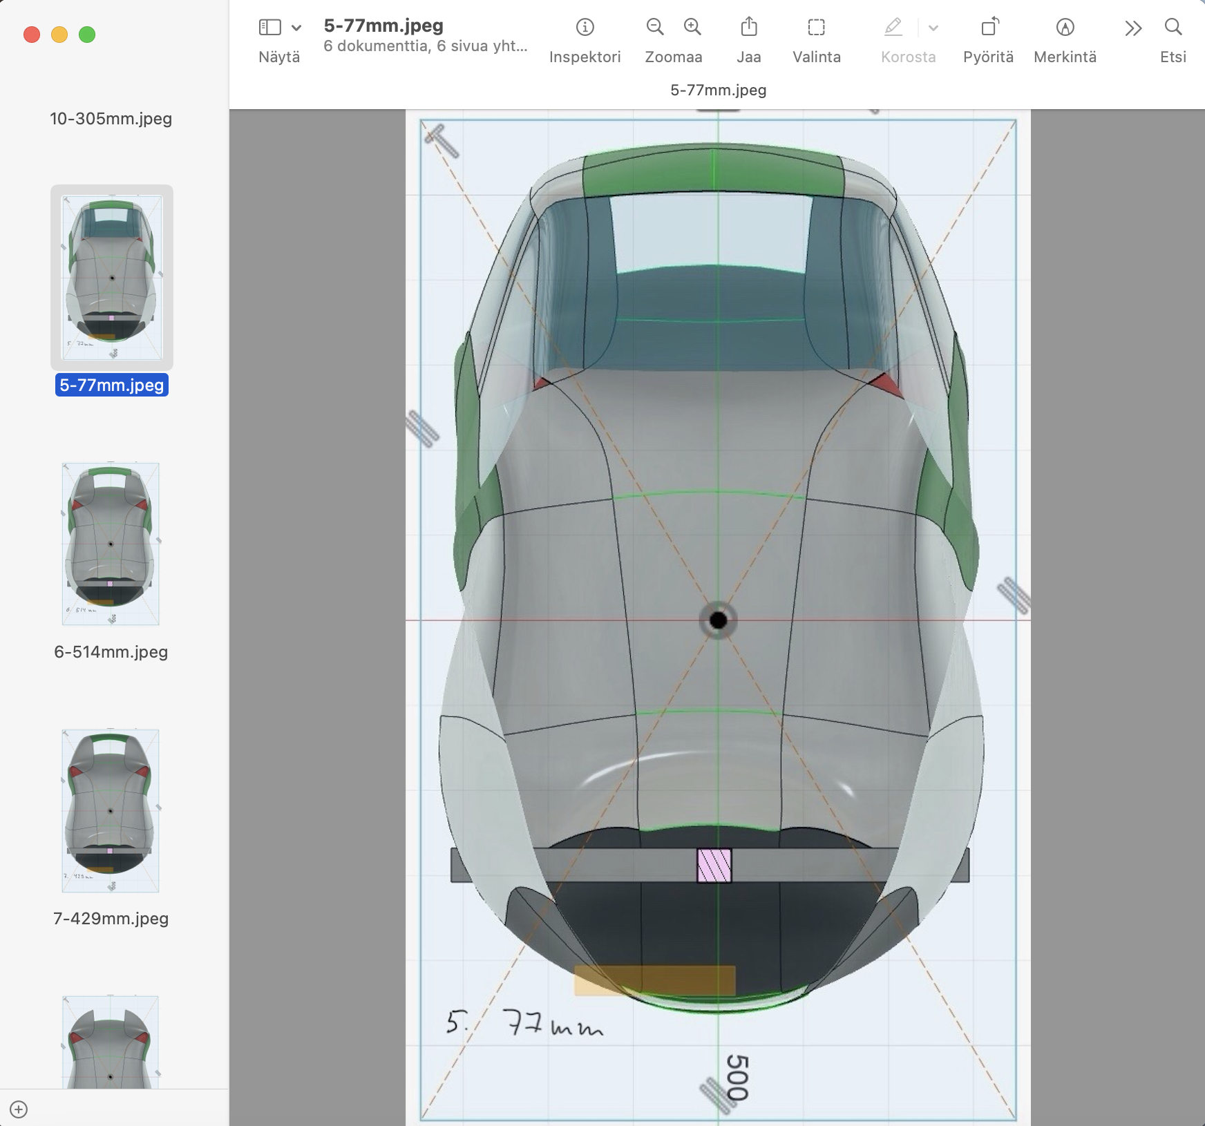This screenshot has height=1126, width=1205.
Task: Toggle the sidebar view button
Action: tap(269, 28)
